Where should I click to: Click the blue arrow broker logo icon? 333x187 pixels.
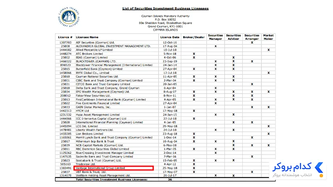point(319,168)
